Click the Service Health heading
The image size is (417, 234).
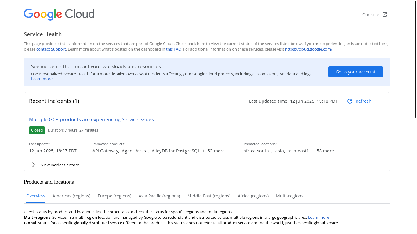point(43,34)
